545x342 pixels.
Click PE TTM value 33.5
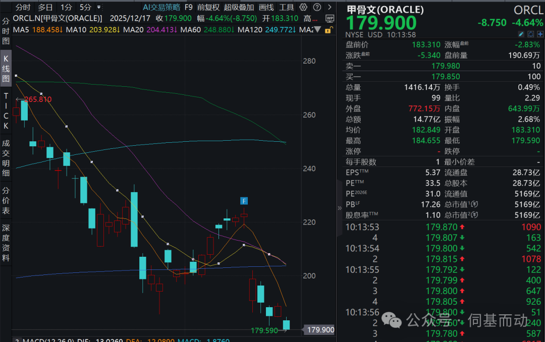click(x=433, y=183)
